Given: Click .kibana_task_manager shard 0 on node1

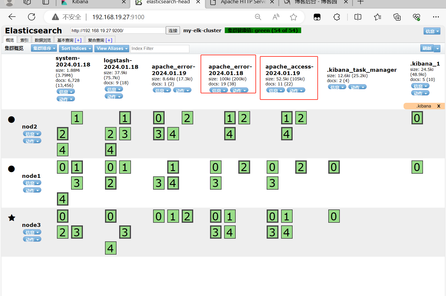Looking at the screenshot, I should (x=334, y=167).
